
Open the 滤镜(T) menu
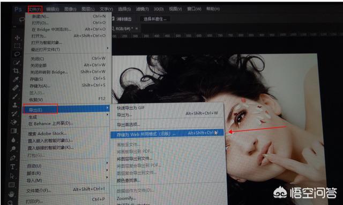click(x=142, y=9)
